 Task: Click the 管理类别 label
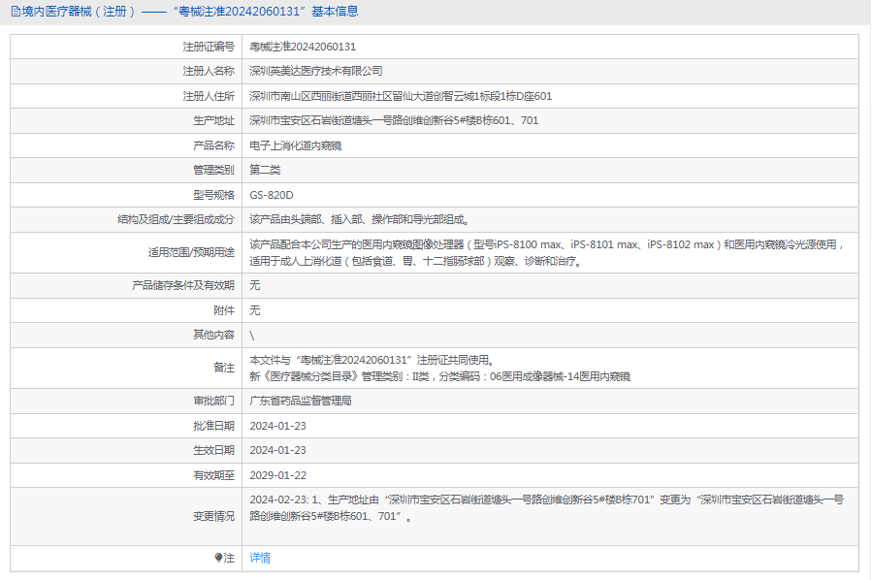click(213, 170)
